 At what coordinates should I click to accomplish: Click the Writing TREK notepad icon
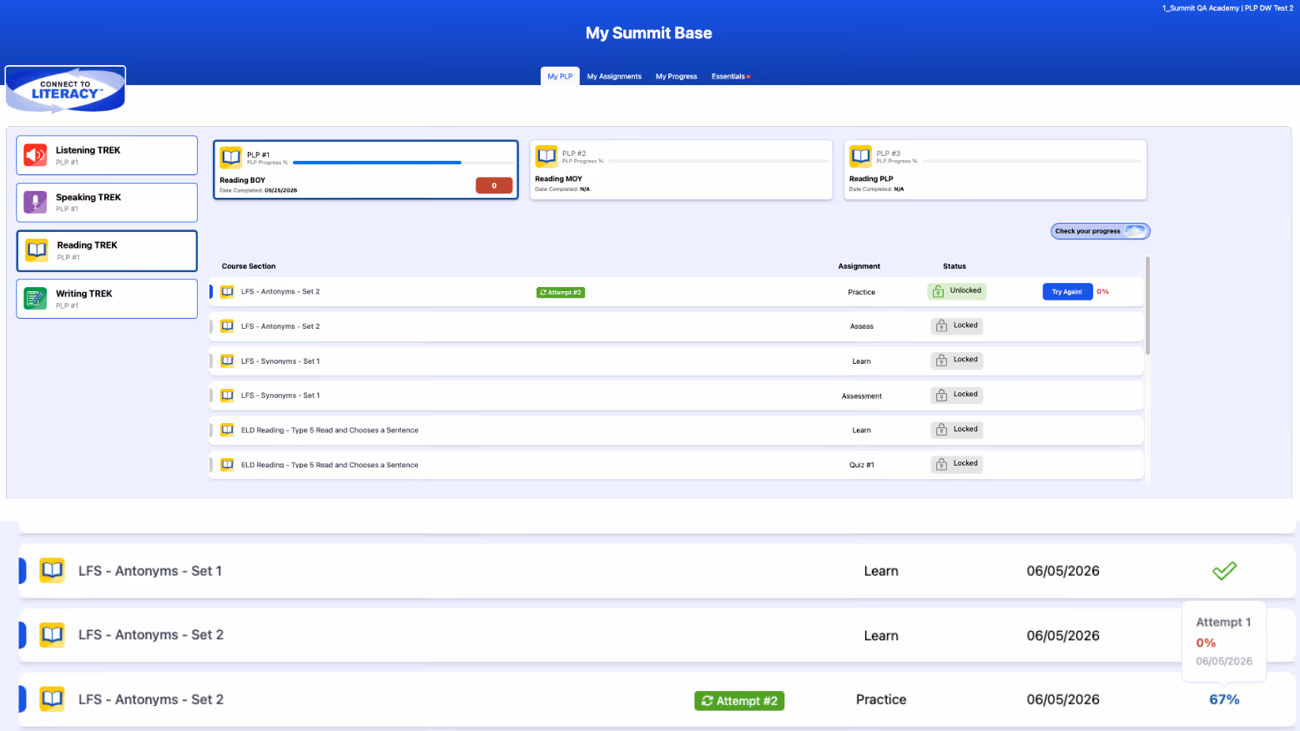click(x=35, y=299)
